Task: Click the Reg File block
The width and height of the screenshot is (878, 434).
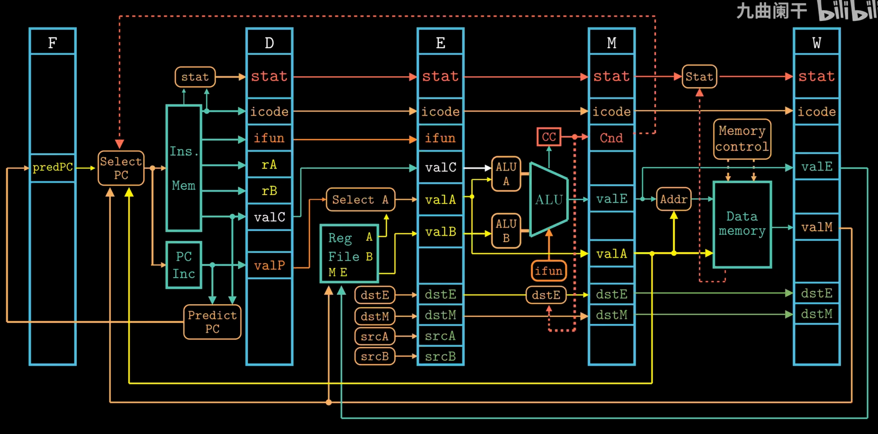Action: (349, 254)
